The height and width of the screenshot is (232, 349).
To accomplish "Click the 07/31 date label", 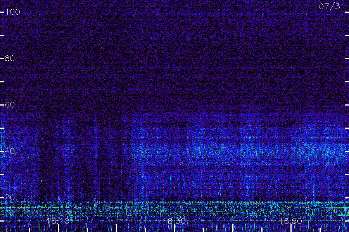I will 332,7.
